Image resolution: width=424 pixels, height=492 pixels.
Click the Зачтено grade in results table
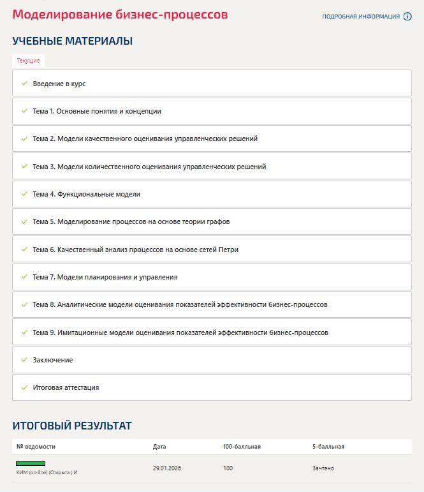pyautogui.click(x=323, y=468)
